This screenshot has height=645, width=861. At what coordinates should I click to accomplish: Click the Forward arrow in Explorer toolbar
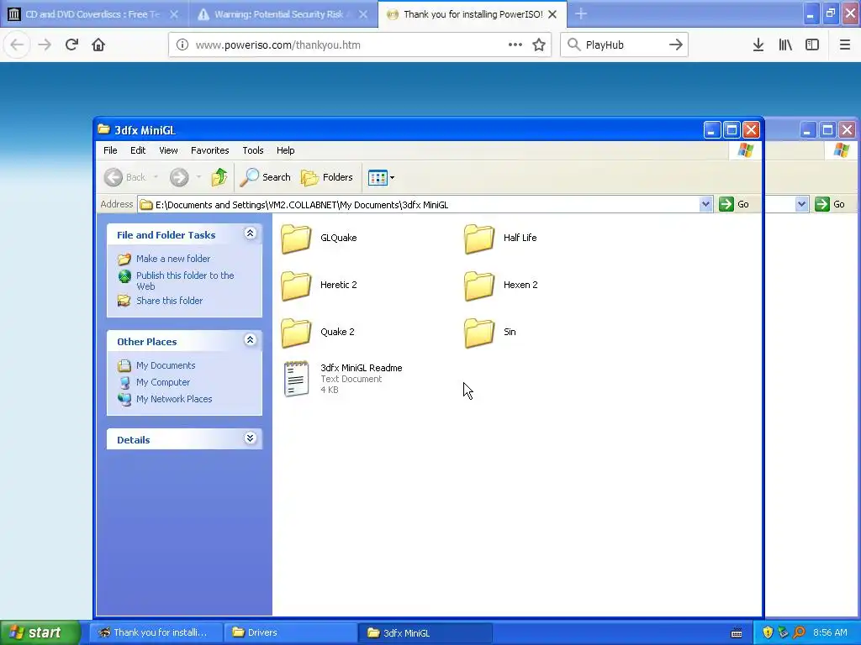pos(179,177)
